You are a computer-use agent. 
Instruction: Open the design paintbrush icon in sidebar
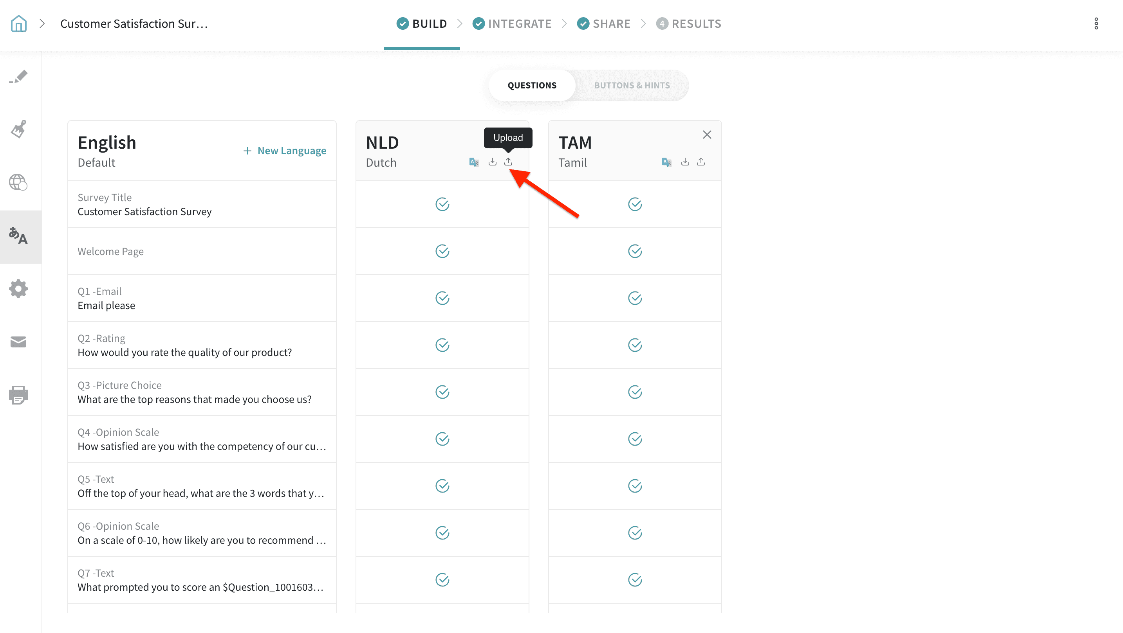pyautogui.click(x=18, y=129)
